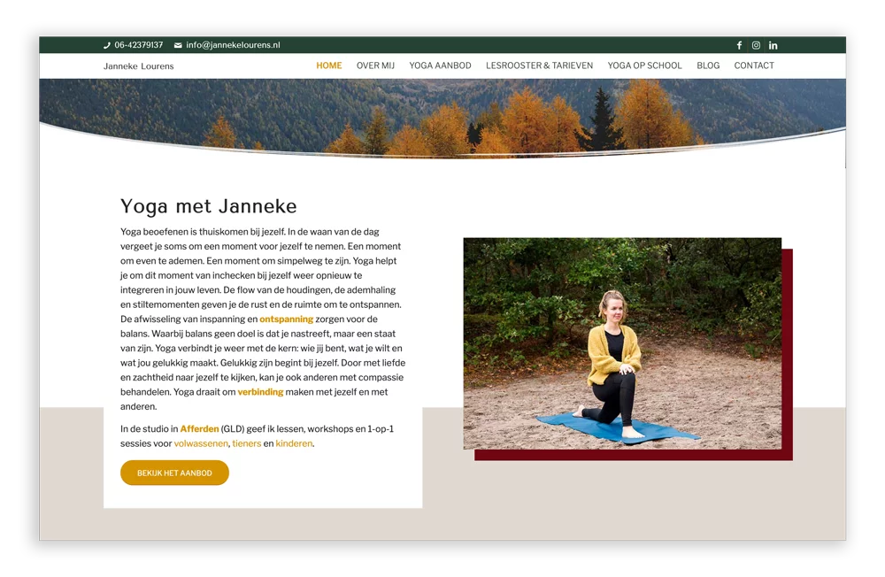Click the BEKIJK HET AANBOD button
The image size is (885, 577).
click(174, 473)
